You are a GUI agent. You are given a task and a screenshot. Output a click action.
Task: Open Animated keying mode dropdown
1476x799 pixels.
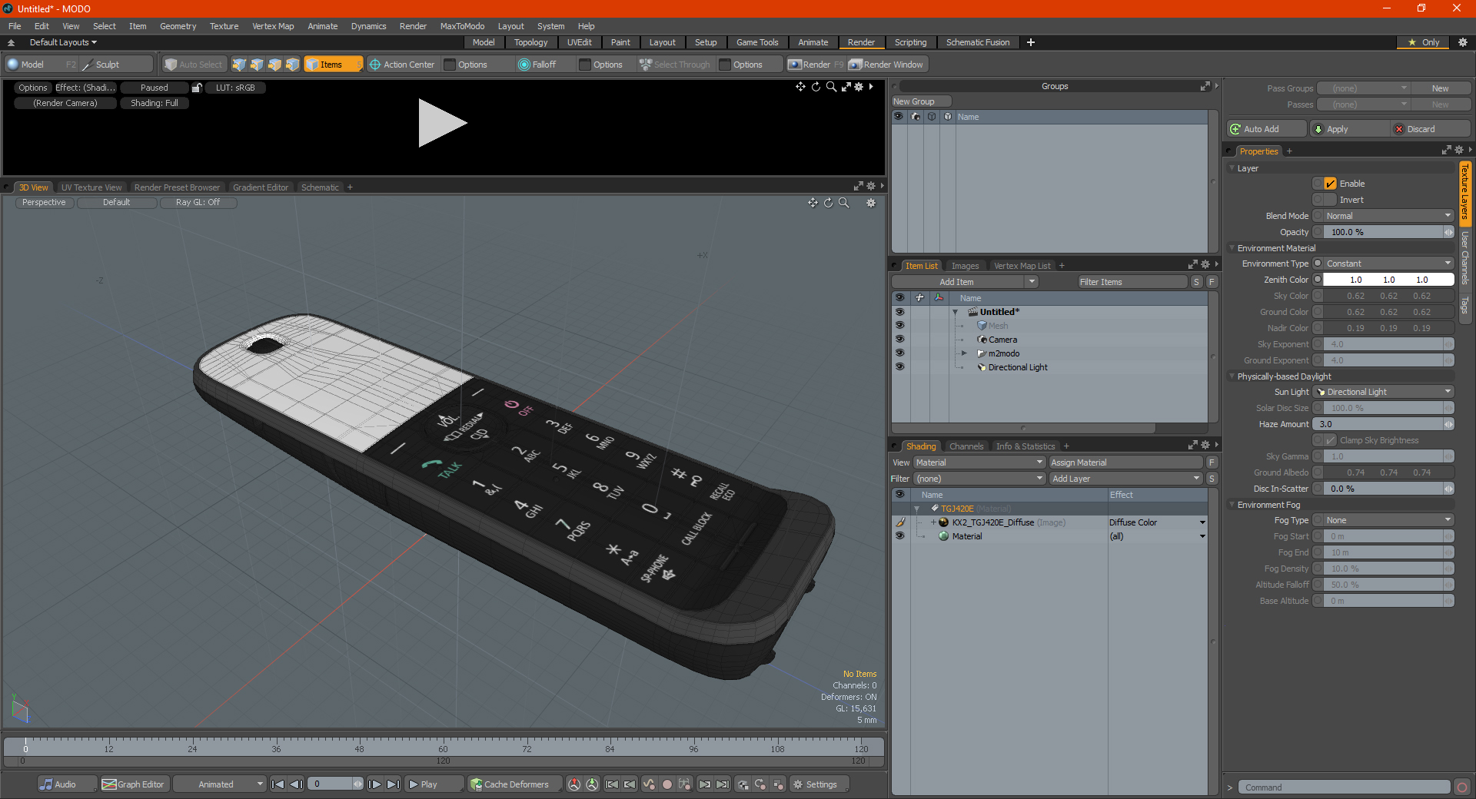pos(219,784)
